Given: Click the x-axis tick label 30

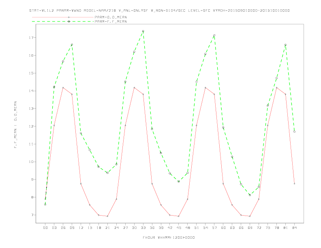Looking at the screenshot, I should click(x=134, y=228).
